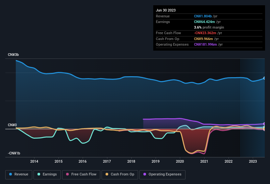Toggle Operating Expenses legend series

click(162, 174)
